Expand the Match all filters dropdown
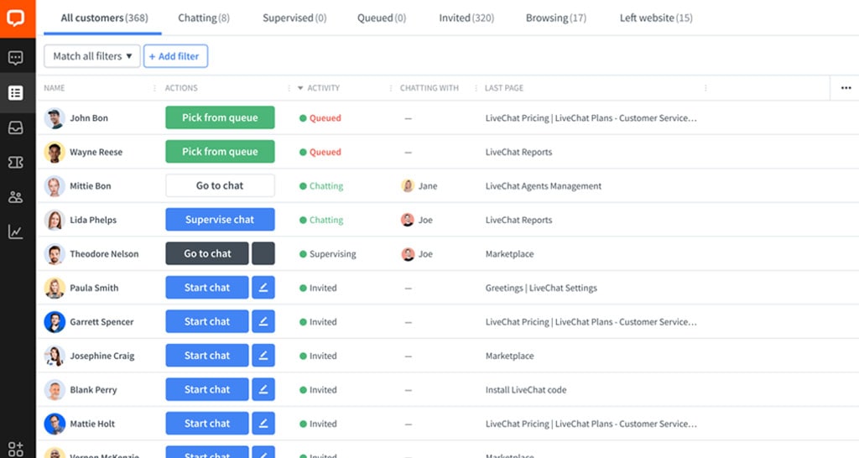The image size is (859, 458). 92,56
